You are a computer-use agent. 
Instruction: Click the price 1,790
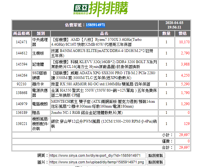185,93
